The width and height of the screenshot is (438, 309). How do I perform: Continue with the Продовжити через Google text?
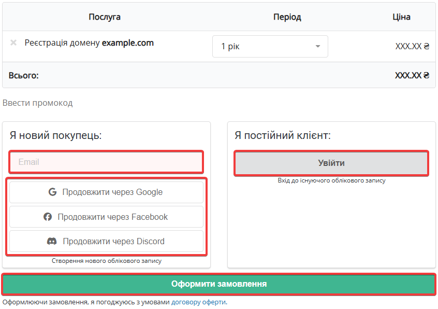click(x=112, y=192)
